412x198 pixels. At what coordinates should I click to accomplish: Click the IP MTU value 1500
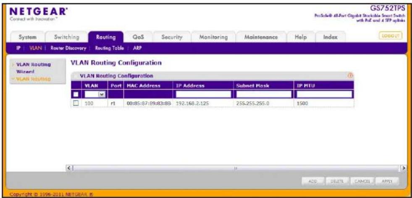pyautogui.click(x=302, y=103)
